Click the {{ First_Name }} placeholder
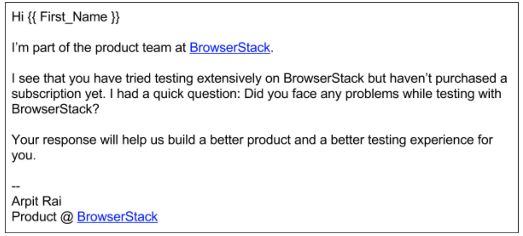 click(74, 17)
